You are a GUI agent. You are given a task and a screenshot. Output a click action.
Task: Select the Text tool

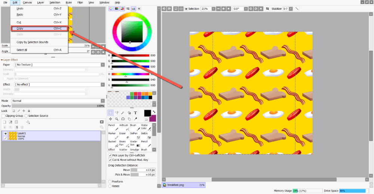point(135,113)
